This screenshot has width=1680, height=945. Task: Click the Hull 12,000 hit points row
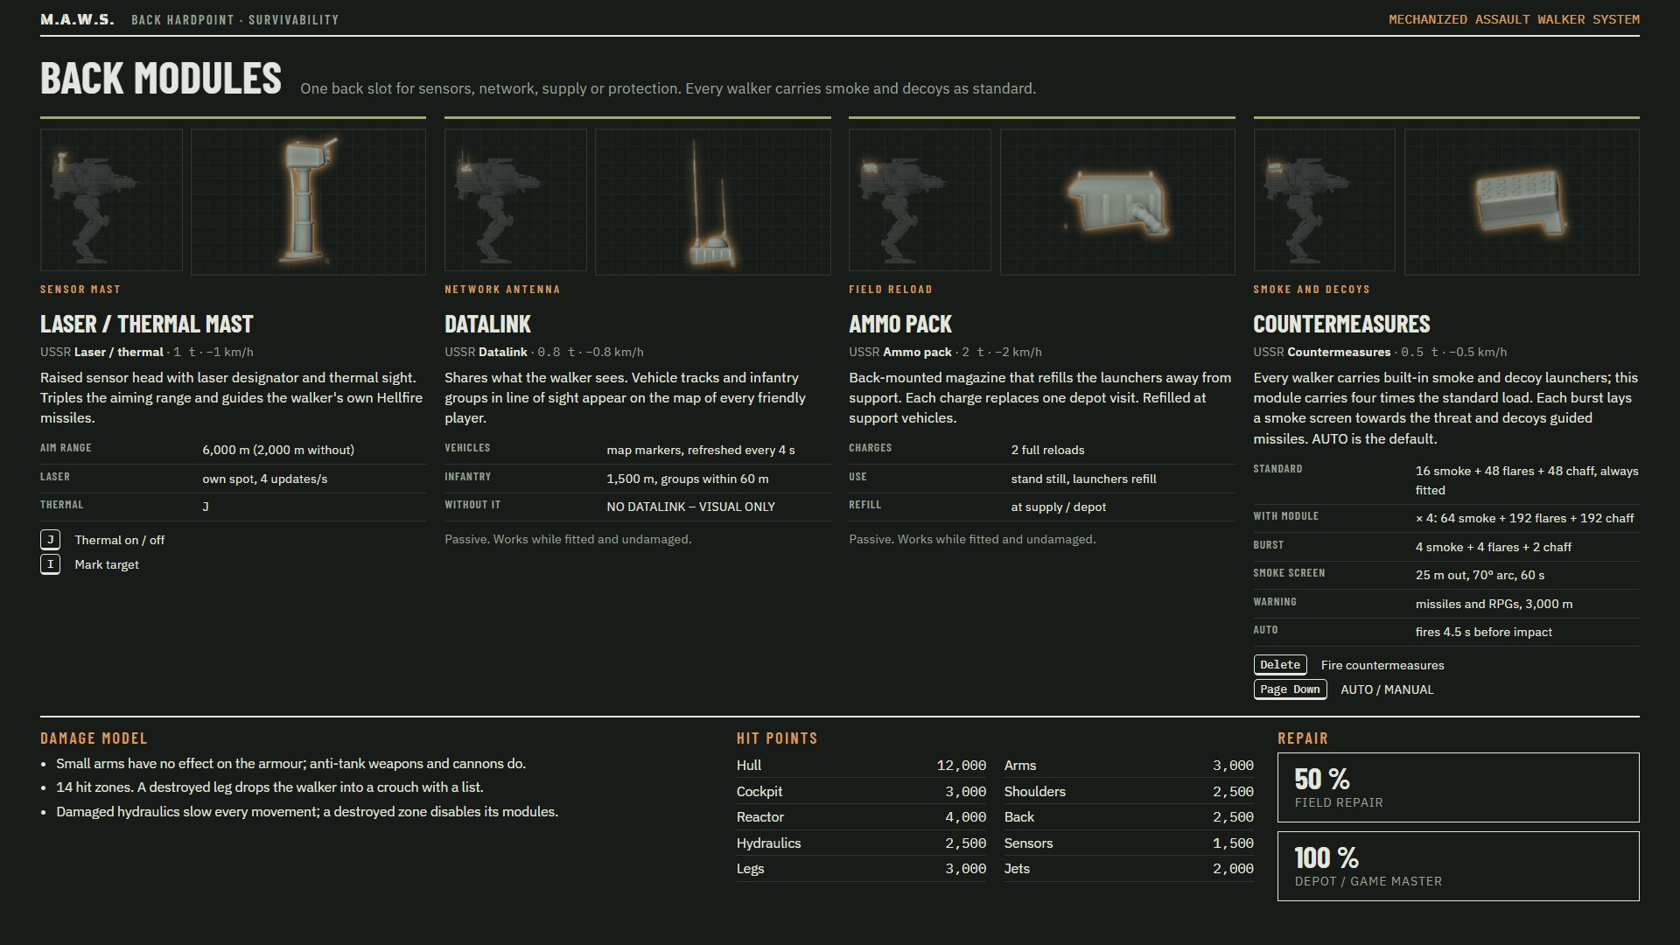pyautogui.click(x=861, y=766)
